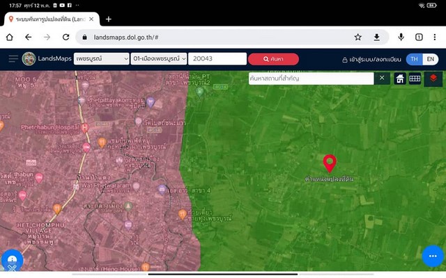Open the province dropdown showing เพชรบูรณ์
This screenshot has height=278, width=446.
tap(102, 58)
